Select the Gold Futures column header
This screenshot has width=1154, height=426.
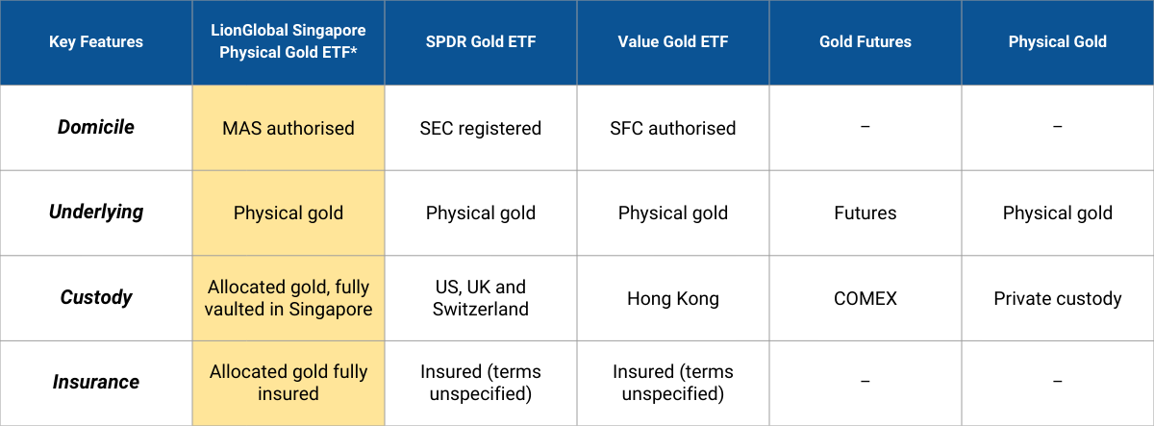[865, 42]
